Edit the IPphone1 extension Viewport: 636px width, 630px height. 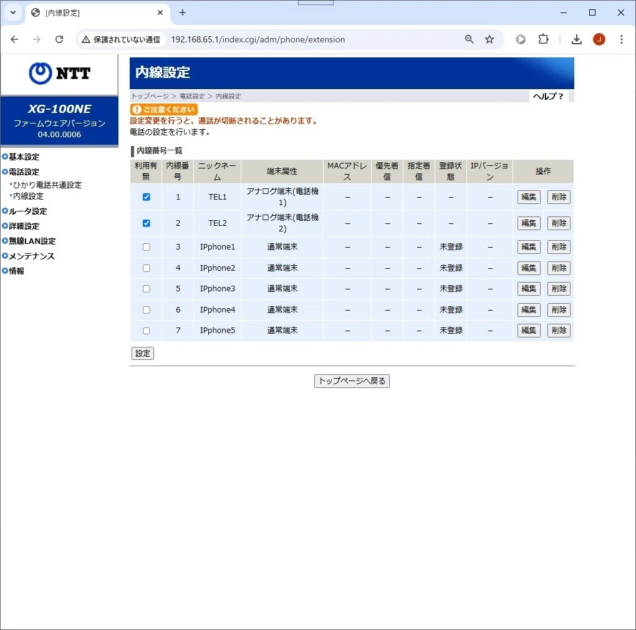[529, 247]
